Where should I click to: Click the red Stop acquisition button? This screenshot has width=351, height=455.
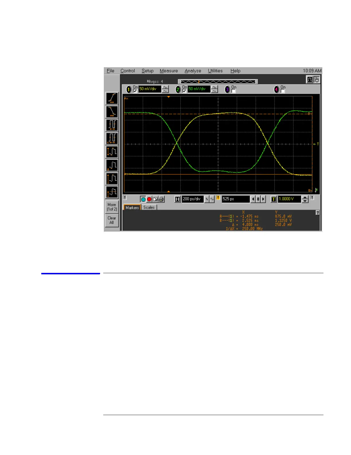[149, 199]
